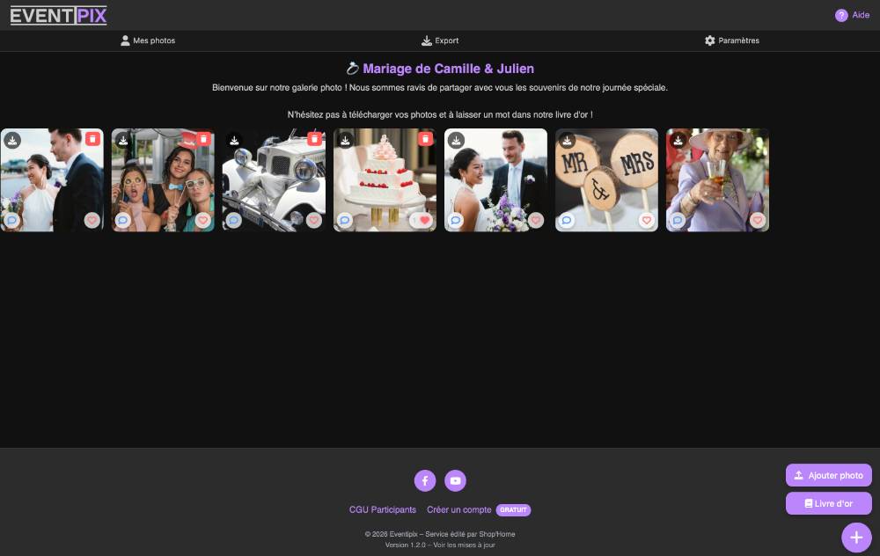This screenshot has height=556, width=880.
Task: Open the couple with bouquet thumbnail
Action: click(x=495, y=180)
